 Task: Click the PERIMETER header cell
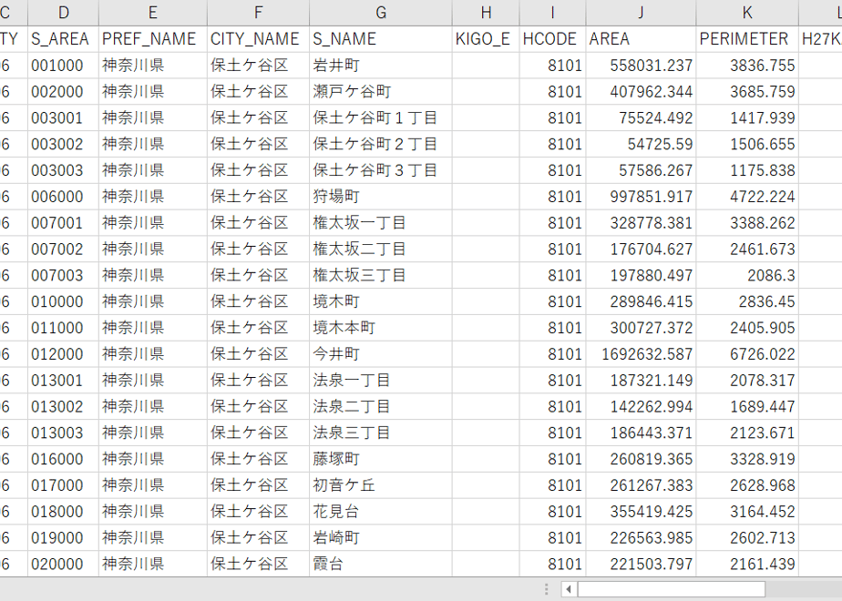[x=747, y=39]
